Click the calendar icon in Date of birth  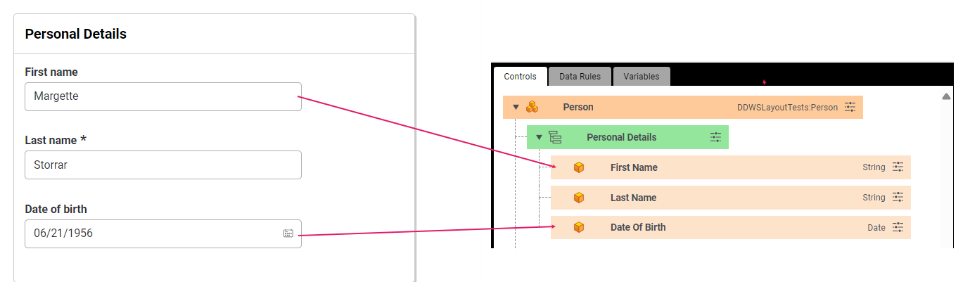pyautogui.click(x=288, y=233)
